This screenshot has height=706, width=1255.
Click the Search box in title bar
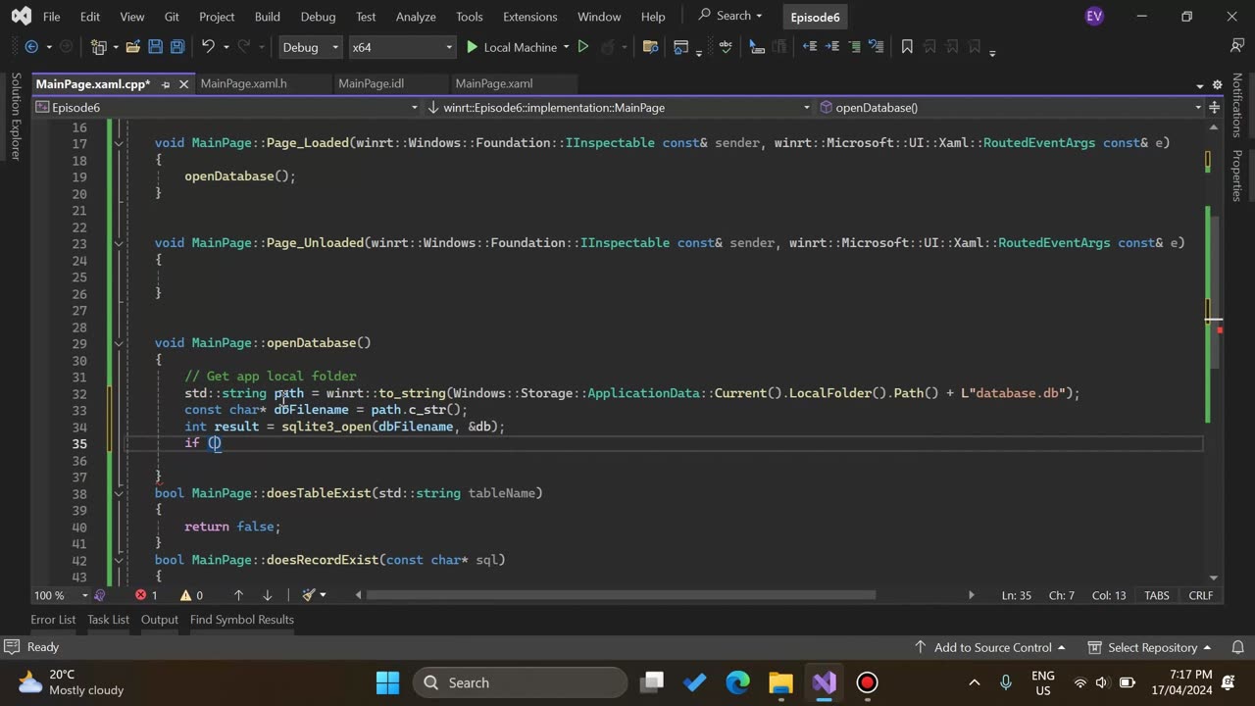coord(731,16)
